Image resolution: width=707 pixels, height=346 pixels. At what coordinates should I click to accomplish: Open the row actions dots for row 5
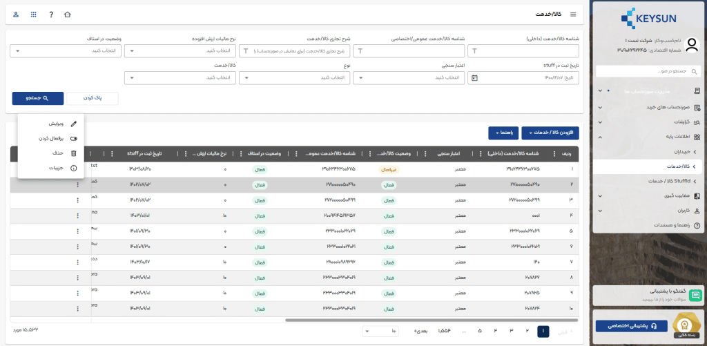pos(77,227)
